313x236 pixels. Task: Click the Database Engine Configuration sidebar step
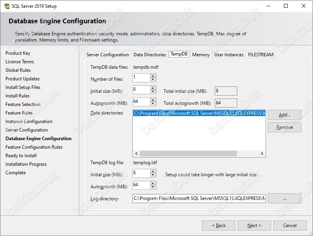[x=38, y=139]
